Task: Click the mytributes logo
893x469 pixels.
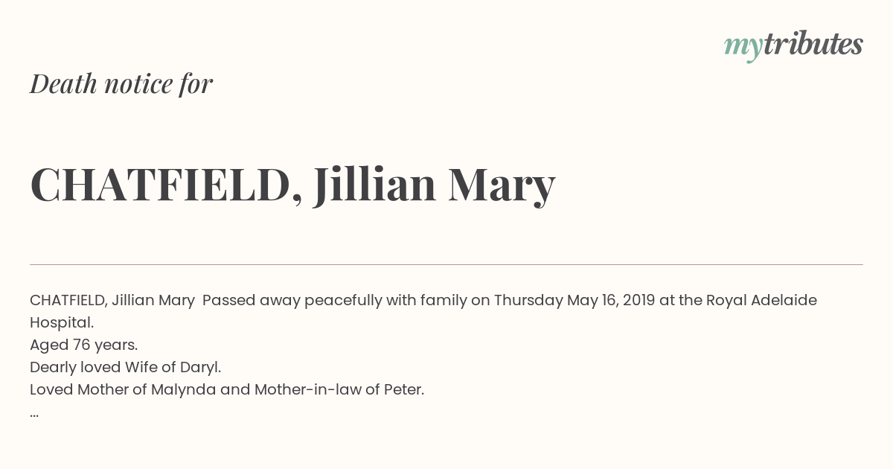Action: (793, 45)
